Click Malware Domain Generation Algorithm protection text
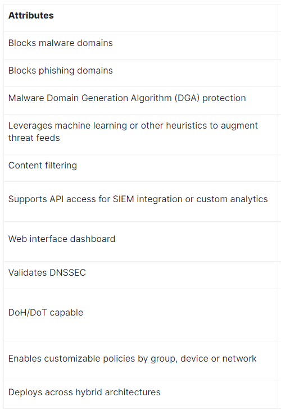Image resolution: width=281 pixels, height=411 pixels. point(127,98)
